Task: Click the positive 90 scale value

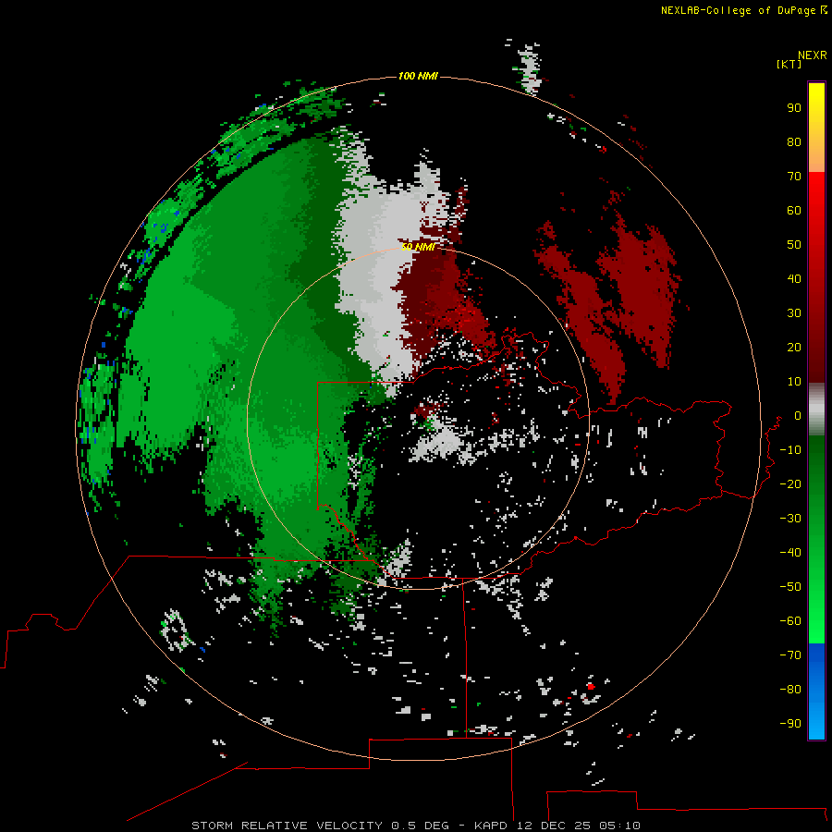Action: pyautogui.click(x=794, y=108)
